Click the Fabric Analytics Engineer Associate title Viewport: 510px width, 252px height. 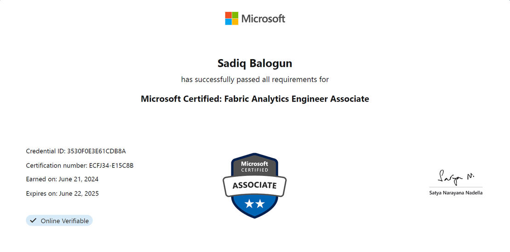[255, 99]
